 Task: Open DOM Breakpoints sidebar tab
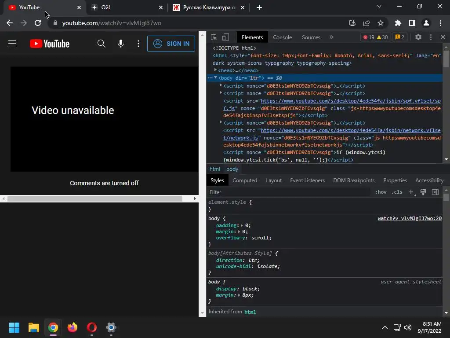point(354,180)
